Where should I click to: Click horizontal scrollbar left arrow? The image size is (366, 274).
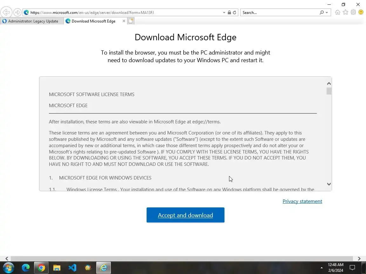point(7,258)
